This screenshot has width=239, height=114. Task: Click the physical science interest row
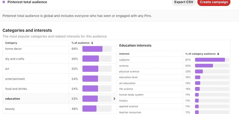point(174,72)
